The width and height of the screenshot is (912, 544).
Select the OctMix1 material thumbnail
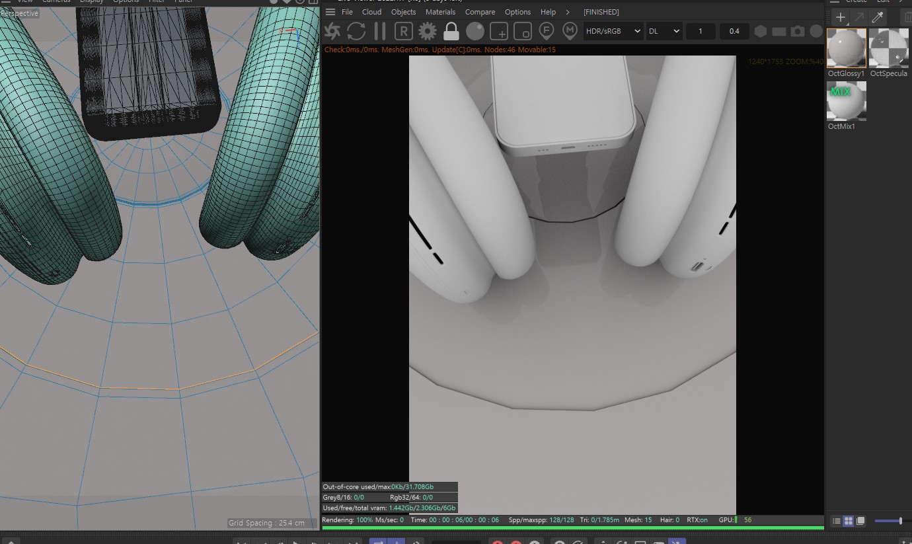(847, 101)
